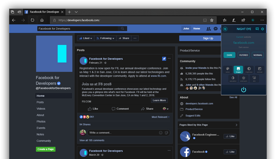Open About in page sidebar
This screenshot has height=159, width=275.
tap(40, 115)
